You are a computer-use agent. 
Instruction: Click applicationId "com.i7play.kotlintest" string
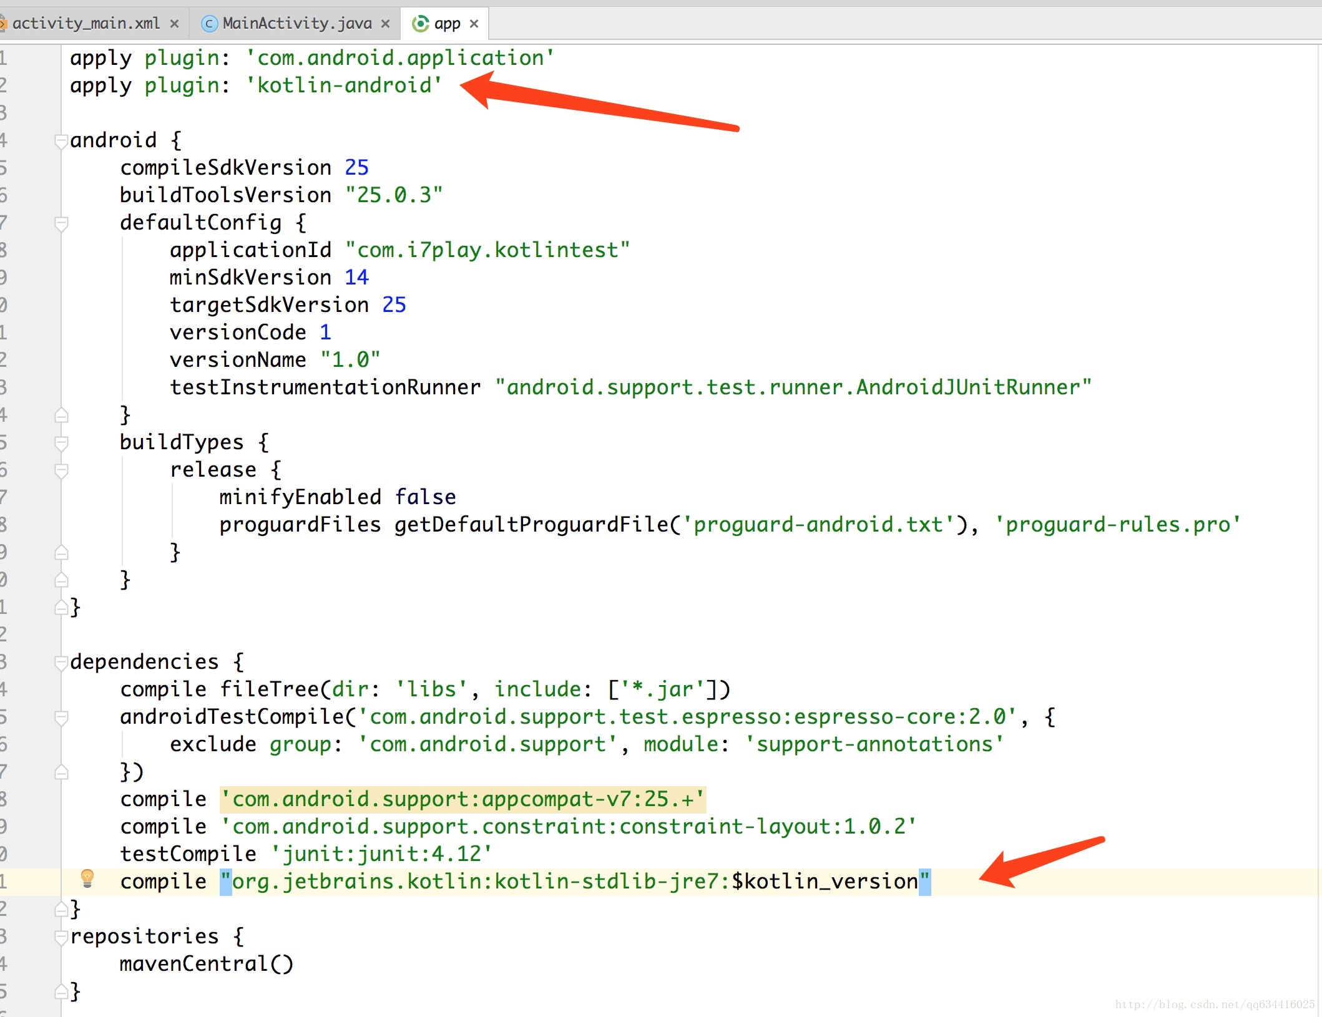click(x=487, y=250)
